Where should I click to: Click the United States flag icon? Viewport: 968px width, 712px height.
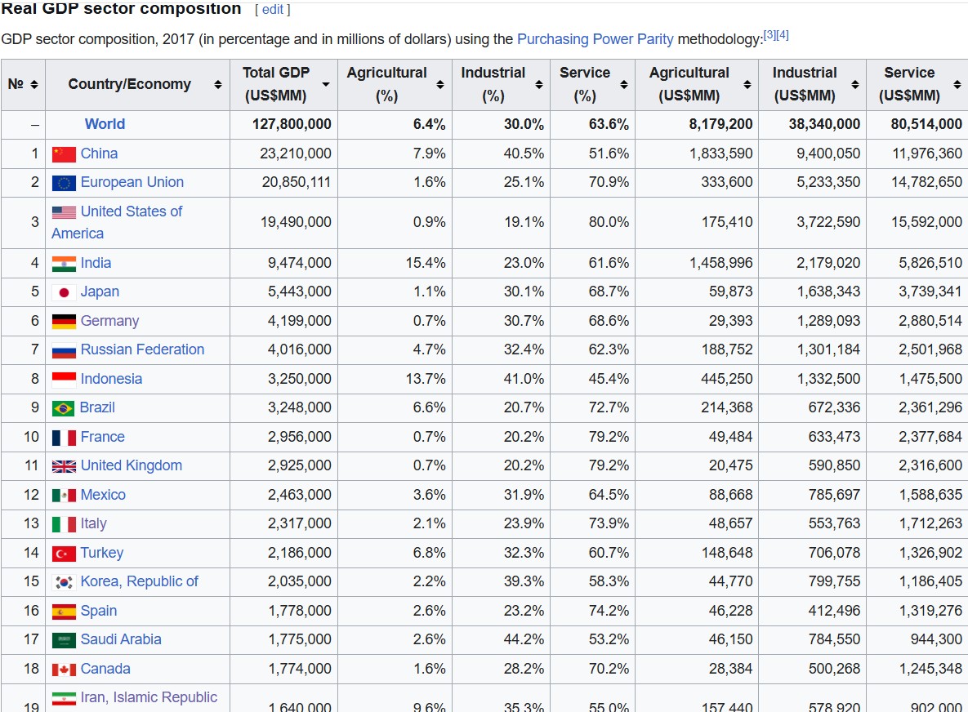click(x=64, y=212)
